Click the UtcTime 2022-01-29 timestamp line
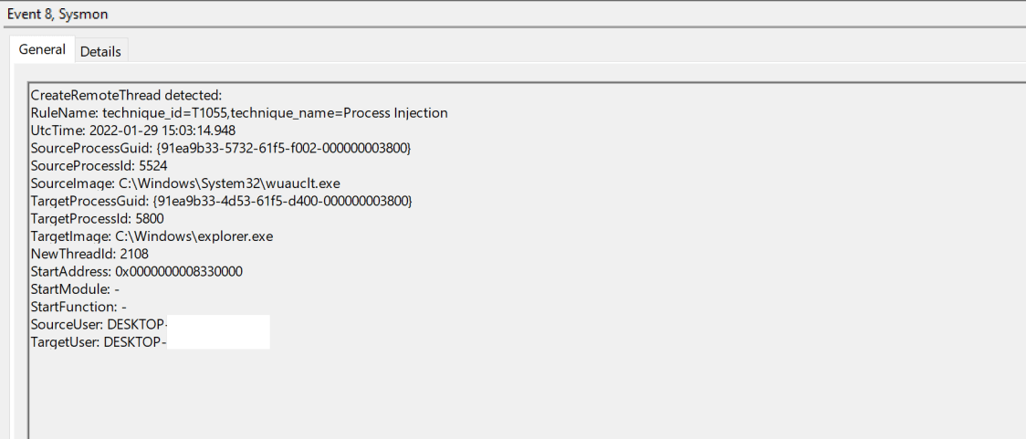 133,131
